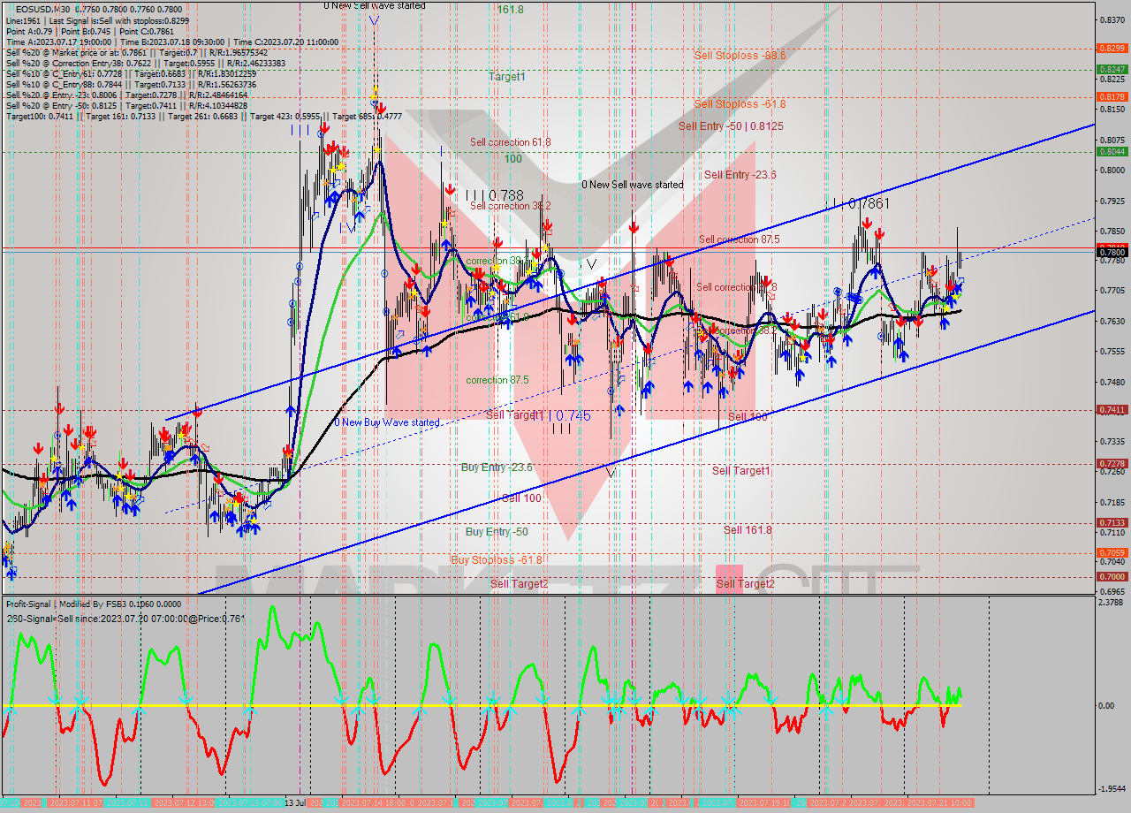The image size is (1131, 813).
Task: Click 'Buy Entry -23.6' label
Action: pos(497,467)
